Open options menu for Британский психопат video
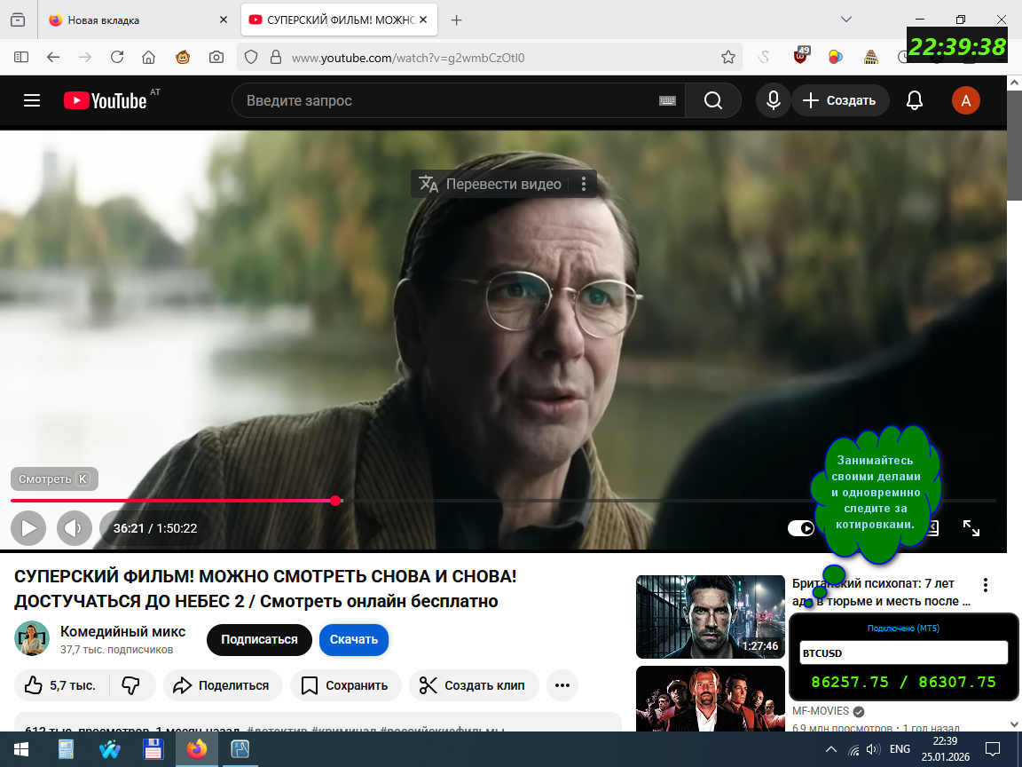 [985, 585]
